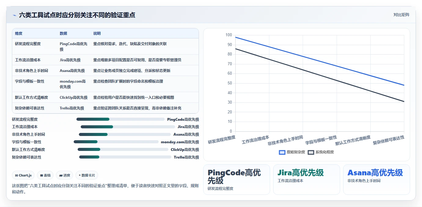Select the monday.com高优先级 table cell
The image size is (422, 207).
(x=73, y=84)
